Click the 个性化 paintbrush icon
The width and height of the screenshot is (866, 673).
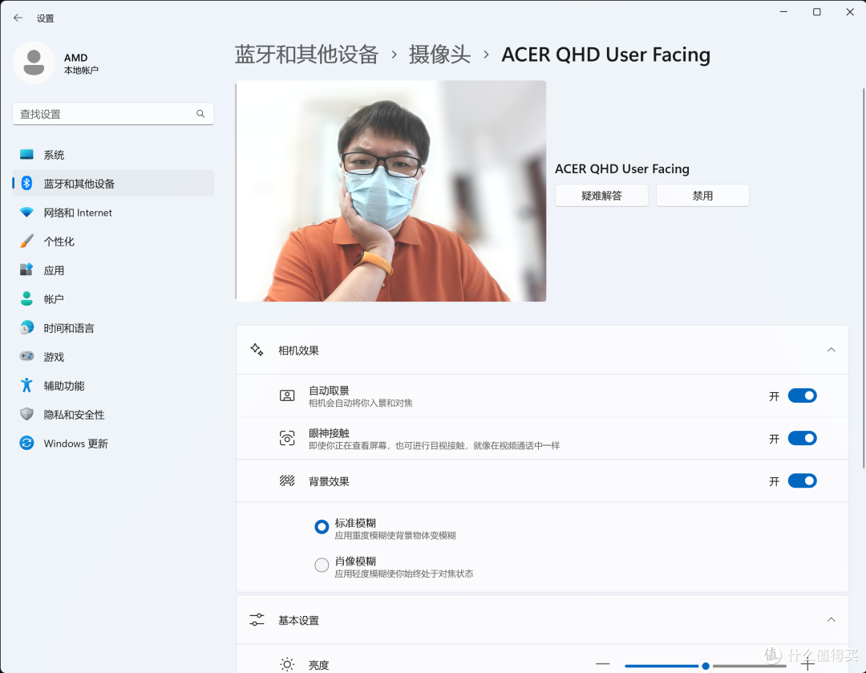(x=26, y=241)
